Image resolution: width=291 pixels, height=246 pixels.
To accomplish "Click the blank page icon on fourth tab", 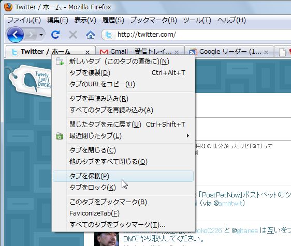I will coord(282,52).
